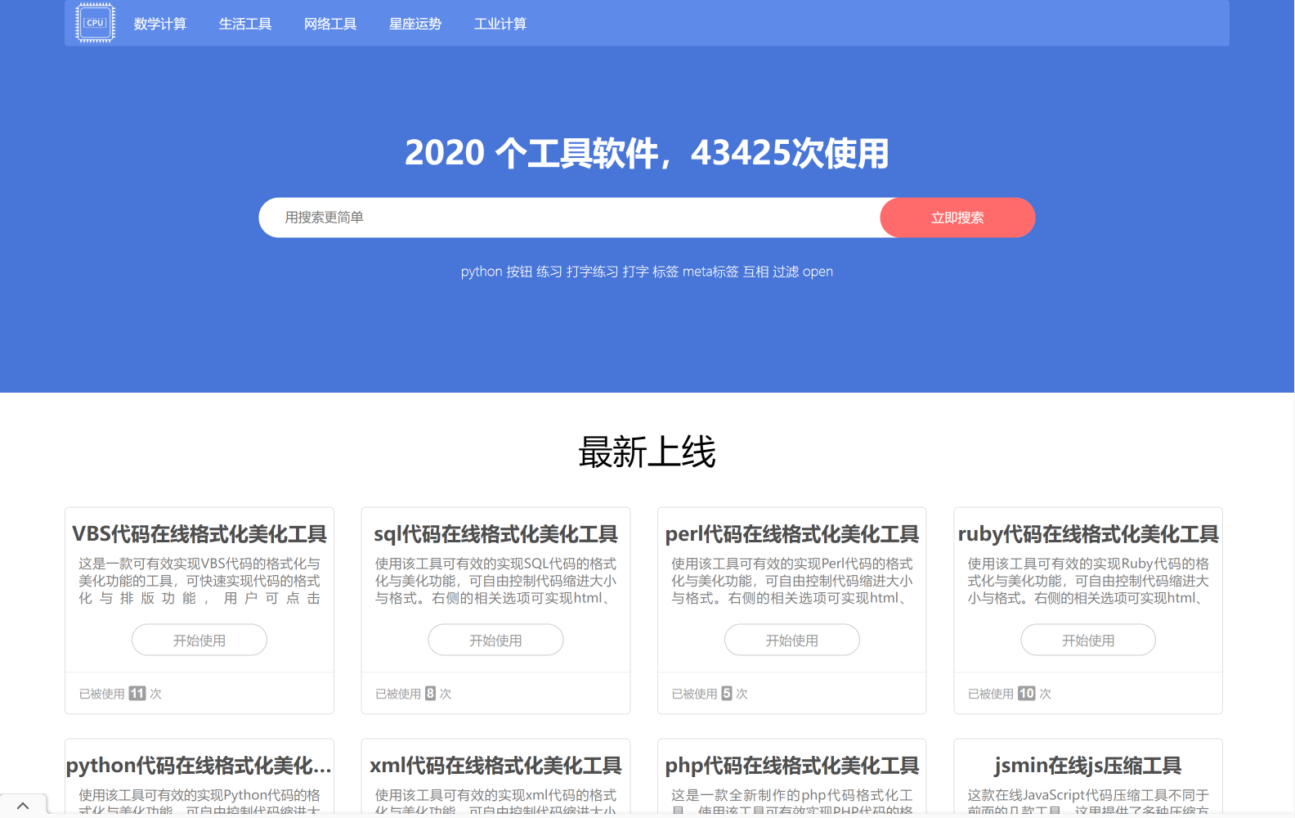Focus the 用搜索更简单 search field

[x=570, y=218]
